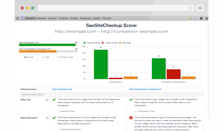Click the White Label wand icon

click(58, 57)
